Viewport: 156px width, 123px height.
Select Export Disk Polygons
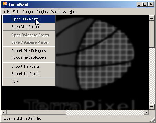tap(29, 58)
